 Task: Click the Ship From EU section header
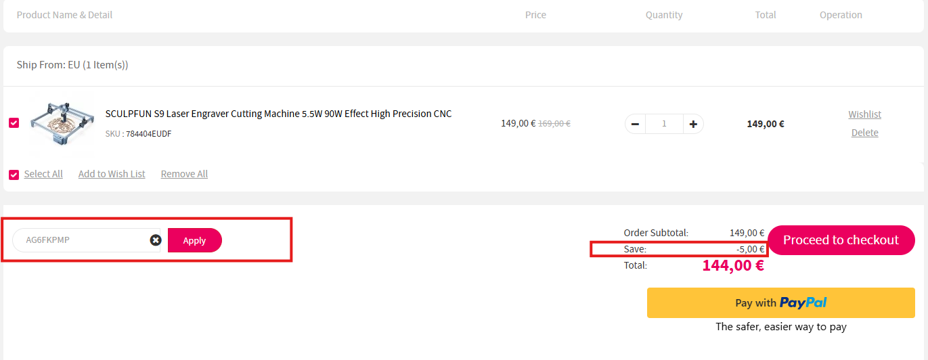(x=72, y=65)
